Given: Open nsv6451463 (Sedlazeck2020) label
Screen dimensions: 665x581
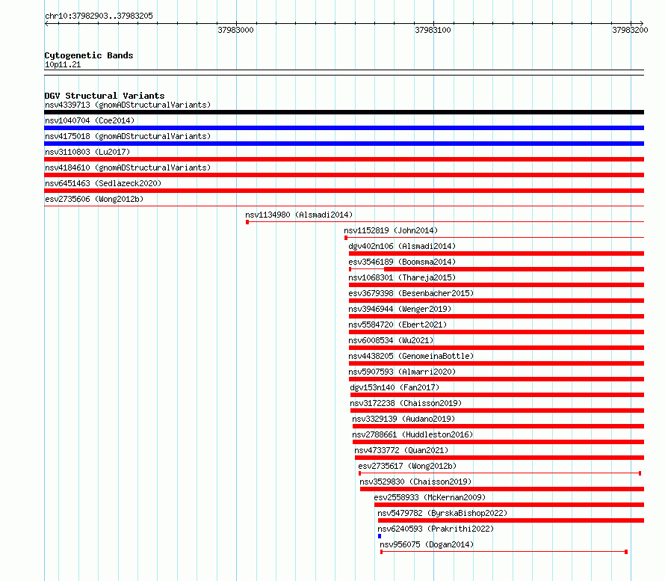Looking at the screenshot, I should 103,183.
